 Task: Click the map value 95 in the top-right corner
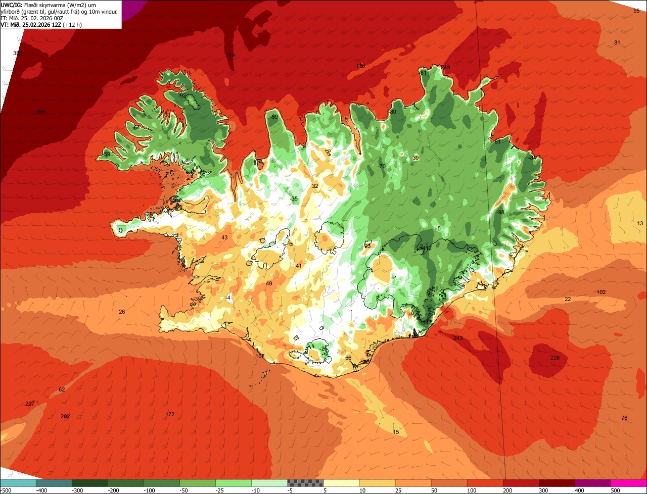[x=636, y=11]
